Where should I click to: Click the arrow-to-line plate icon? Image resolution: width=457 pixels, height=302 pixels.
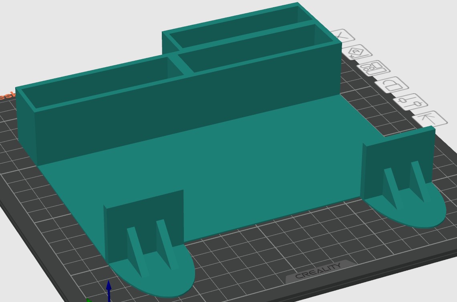(x=430, y=118)
